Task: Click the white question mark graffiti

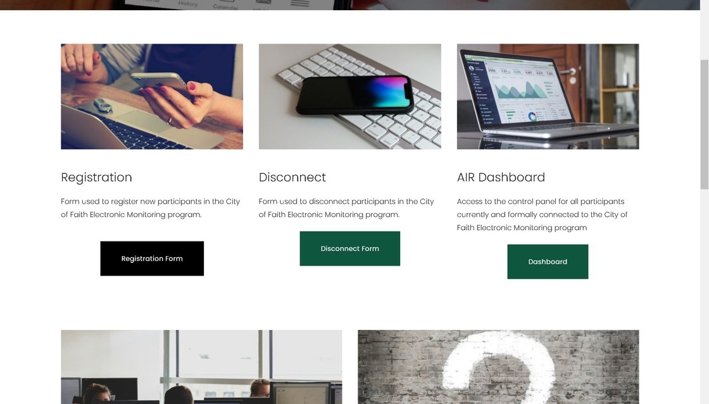Action: coord(498,365)
